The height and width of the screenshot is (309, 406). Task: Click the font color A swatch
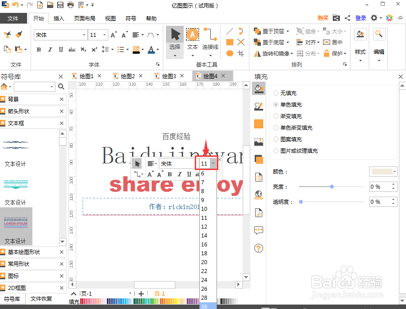[x=151, y=49]
